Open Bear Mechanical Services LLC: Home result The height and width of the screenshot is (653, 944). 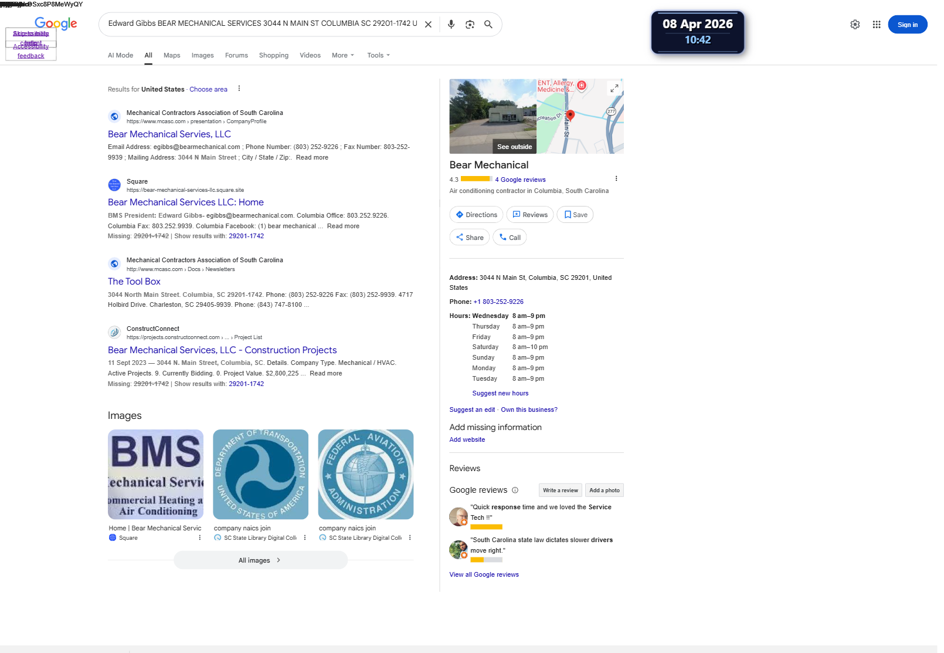tap(186, 202)
